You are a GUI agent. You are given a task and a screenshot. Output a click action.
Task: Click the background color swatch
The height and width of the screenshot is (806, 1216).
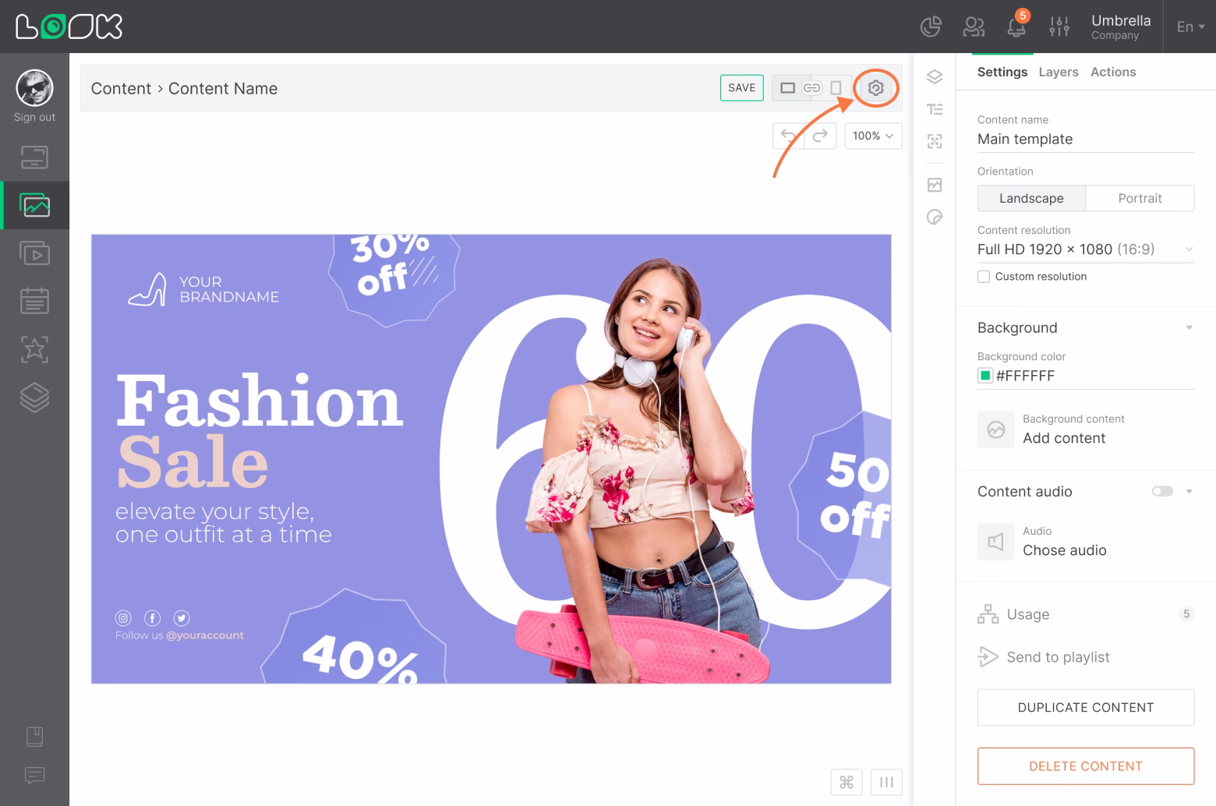985,376
